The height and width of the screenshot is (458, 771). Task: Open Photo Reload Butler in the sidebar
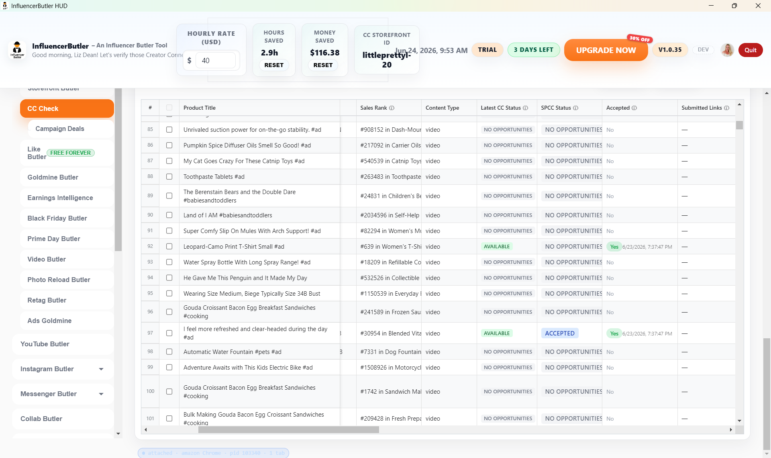67,280
